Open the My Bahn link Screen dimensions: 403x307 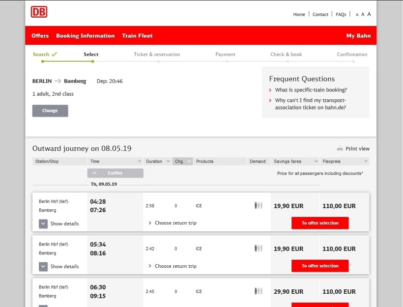click(358, 36)
